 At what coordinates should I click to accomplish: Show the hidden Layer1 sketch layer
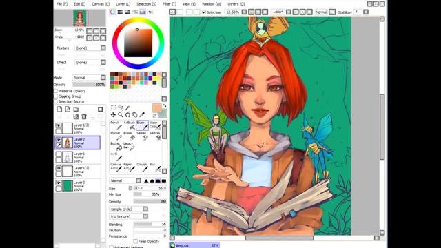coord(59,154)
